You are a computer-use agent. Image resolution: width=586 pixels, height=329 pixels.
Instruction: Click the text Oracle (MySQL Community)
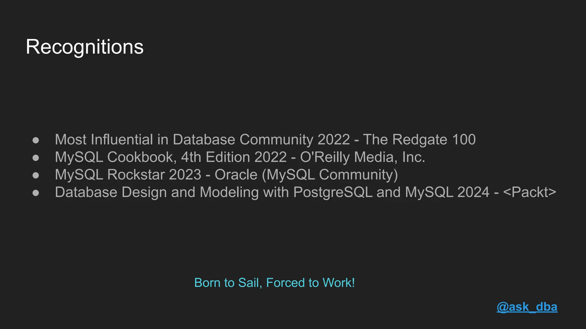coord(306,175)
